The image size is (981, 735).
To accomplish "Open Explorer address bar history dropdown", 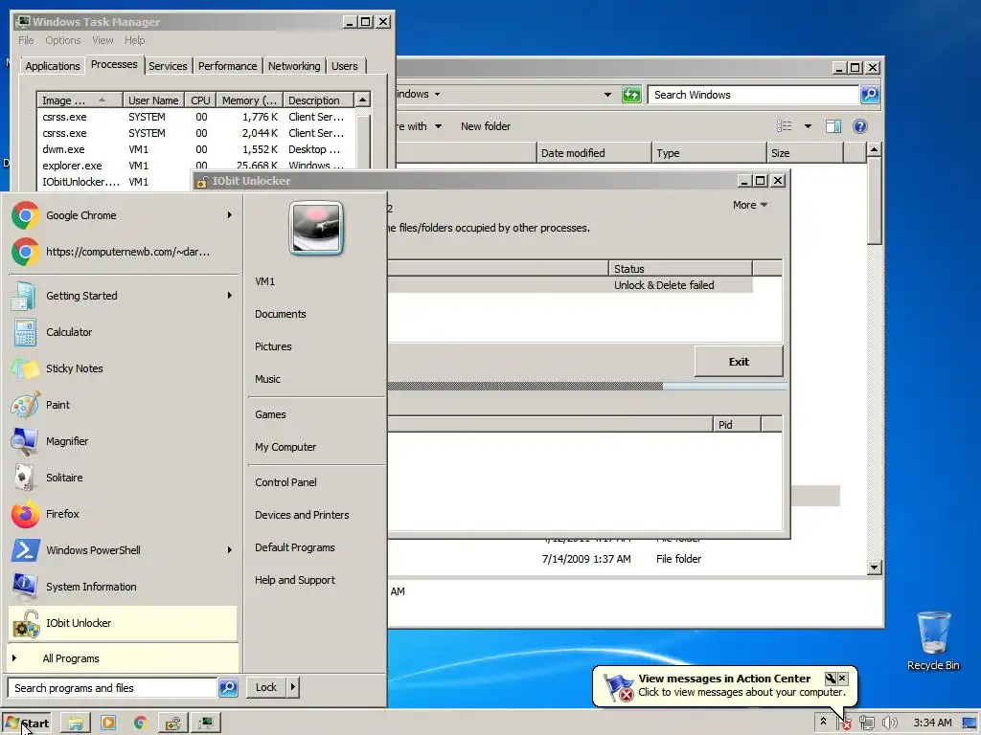I will 607,95.
